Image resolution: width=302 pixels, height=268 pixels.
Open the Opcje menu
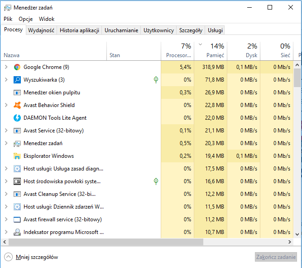coord(26,19)
